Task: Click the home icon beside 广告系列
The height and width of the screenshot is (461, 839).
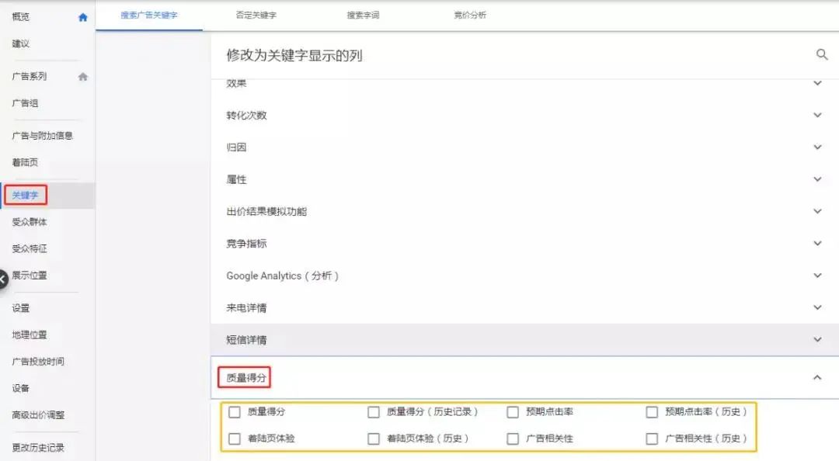Action: tap(82, 75)
